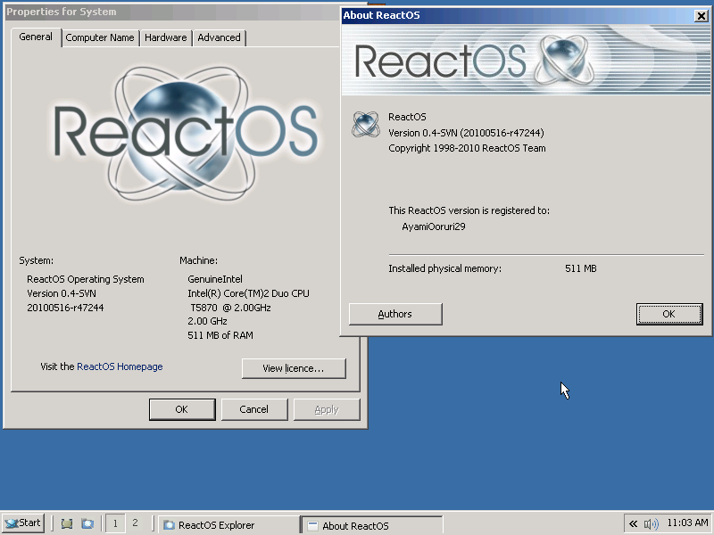
Task: Switch to the Advanced tab
Action: coord(219,37)
